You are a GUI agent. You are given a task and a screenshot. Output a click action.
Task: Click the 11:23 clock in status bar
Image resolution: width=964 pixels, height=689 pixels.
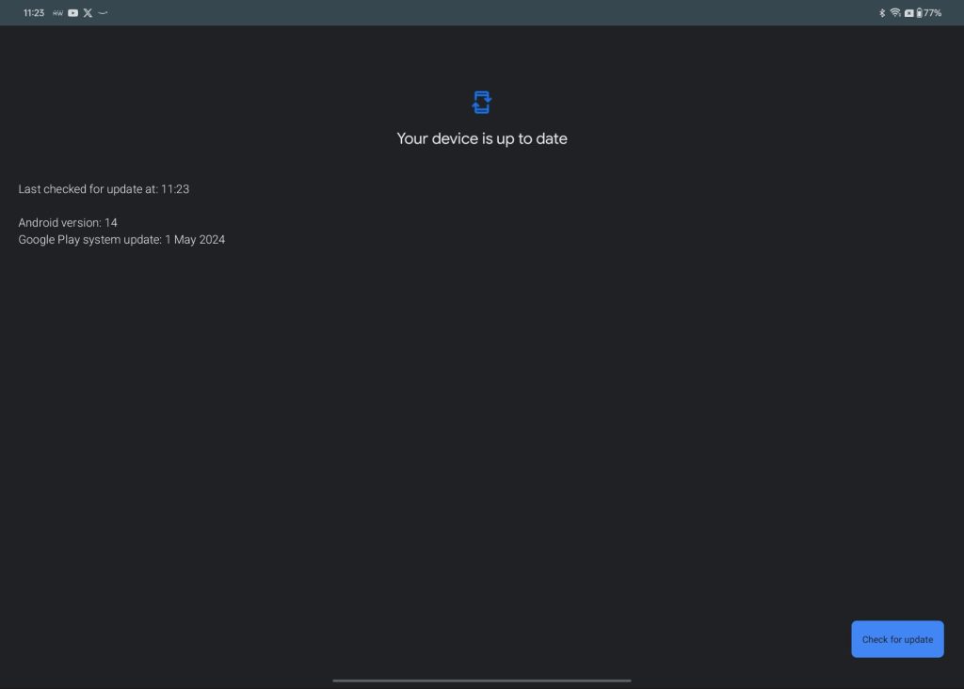click(34, 13)
